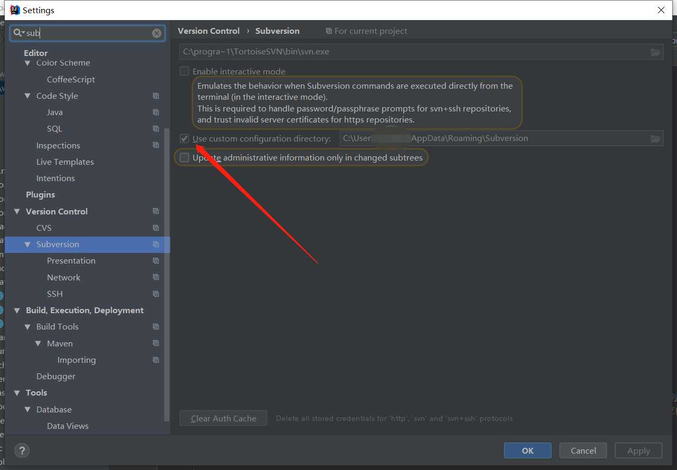
Task: Collapse the Maven tree node
Action: pos(38,343)
